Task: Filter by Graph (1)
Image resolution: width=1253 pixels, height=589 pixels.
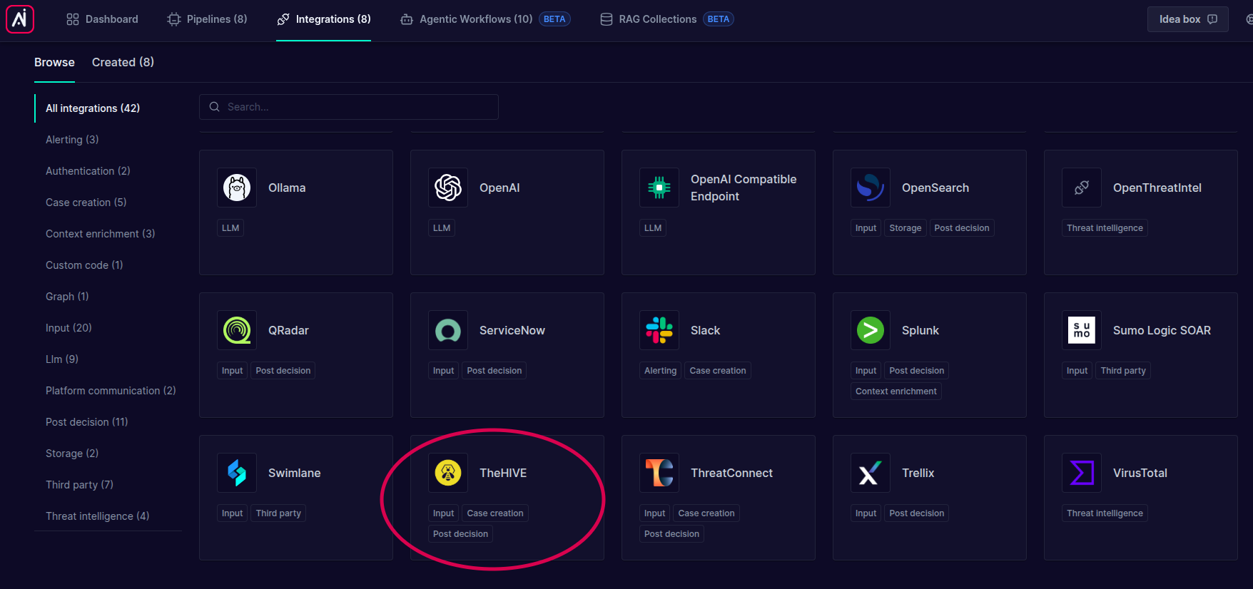Action: [67, 297]
